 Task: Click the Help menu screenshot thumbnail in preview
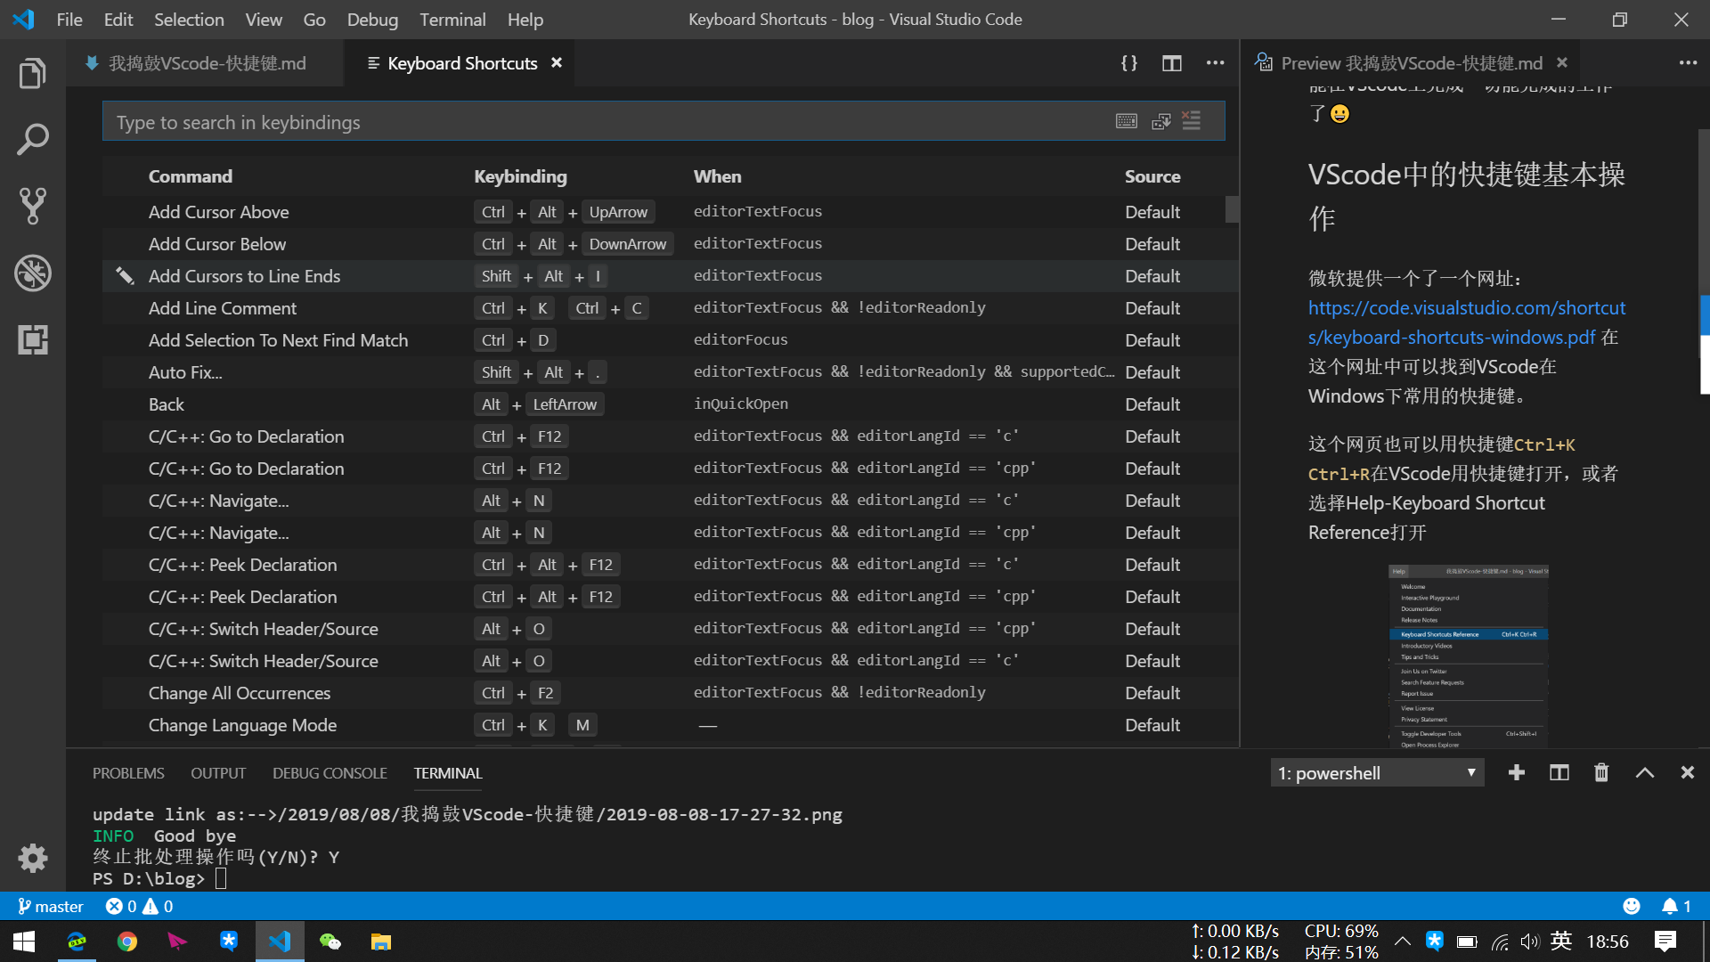1469,656
